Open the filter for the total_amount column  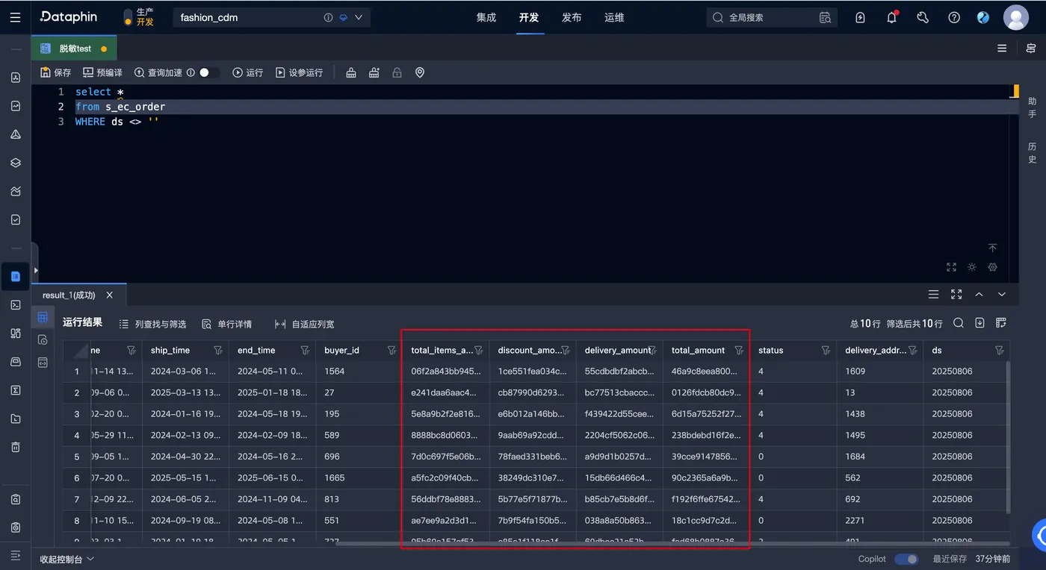tap(739, 350)
